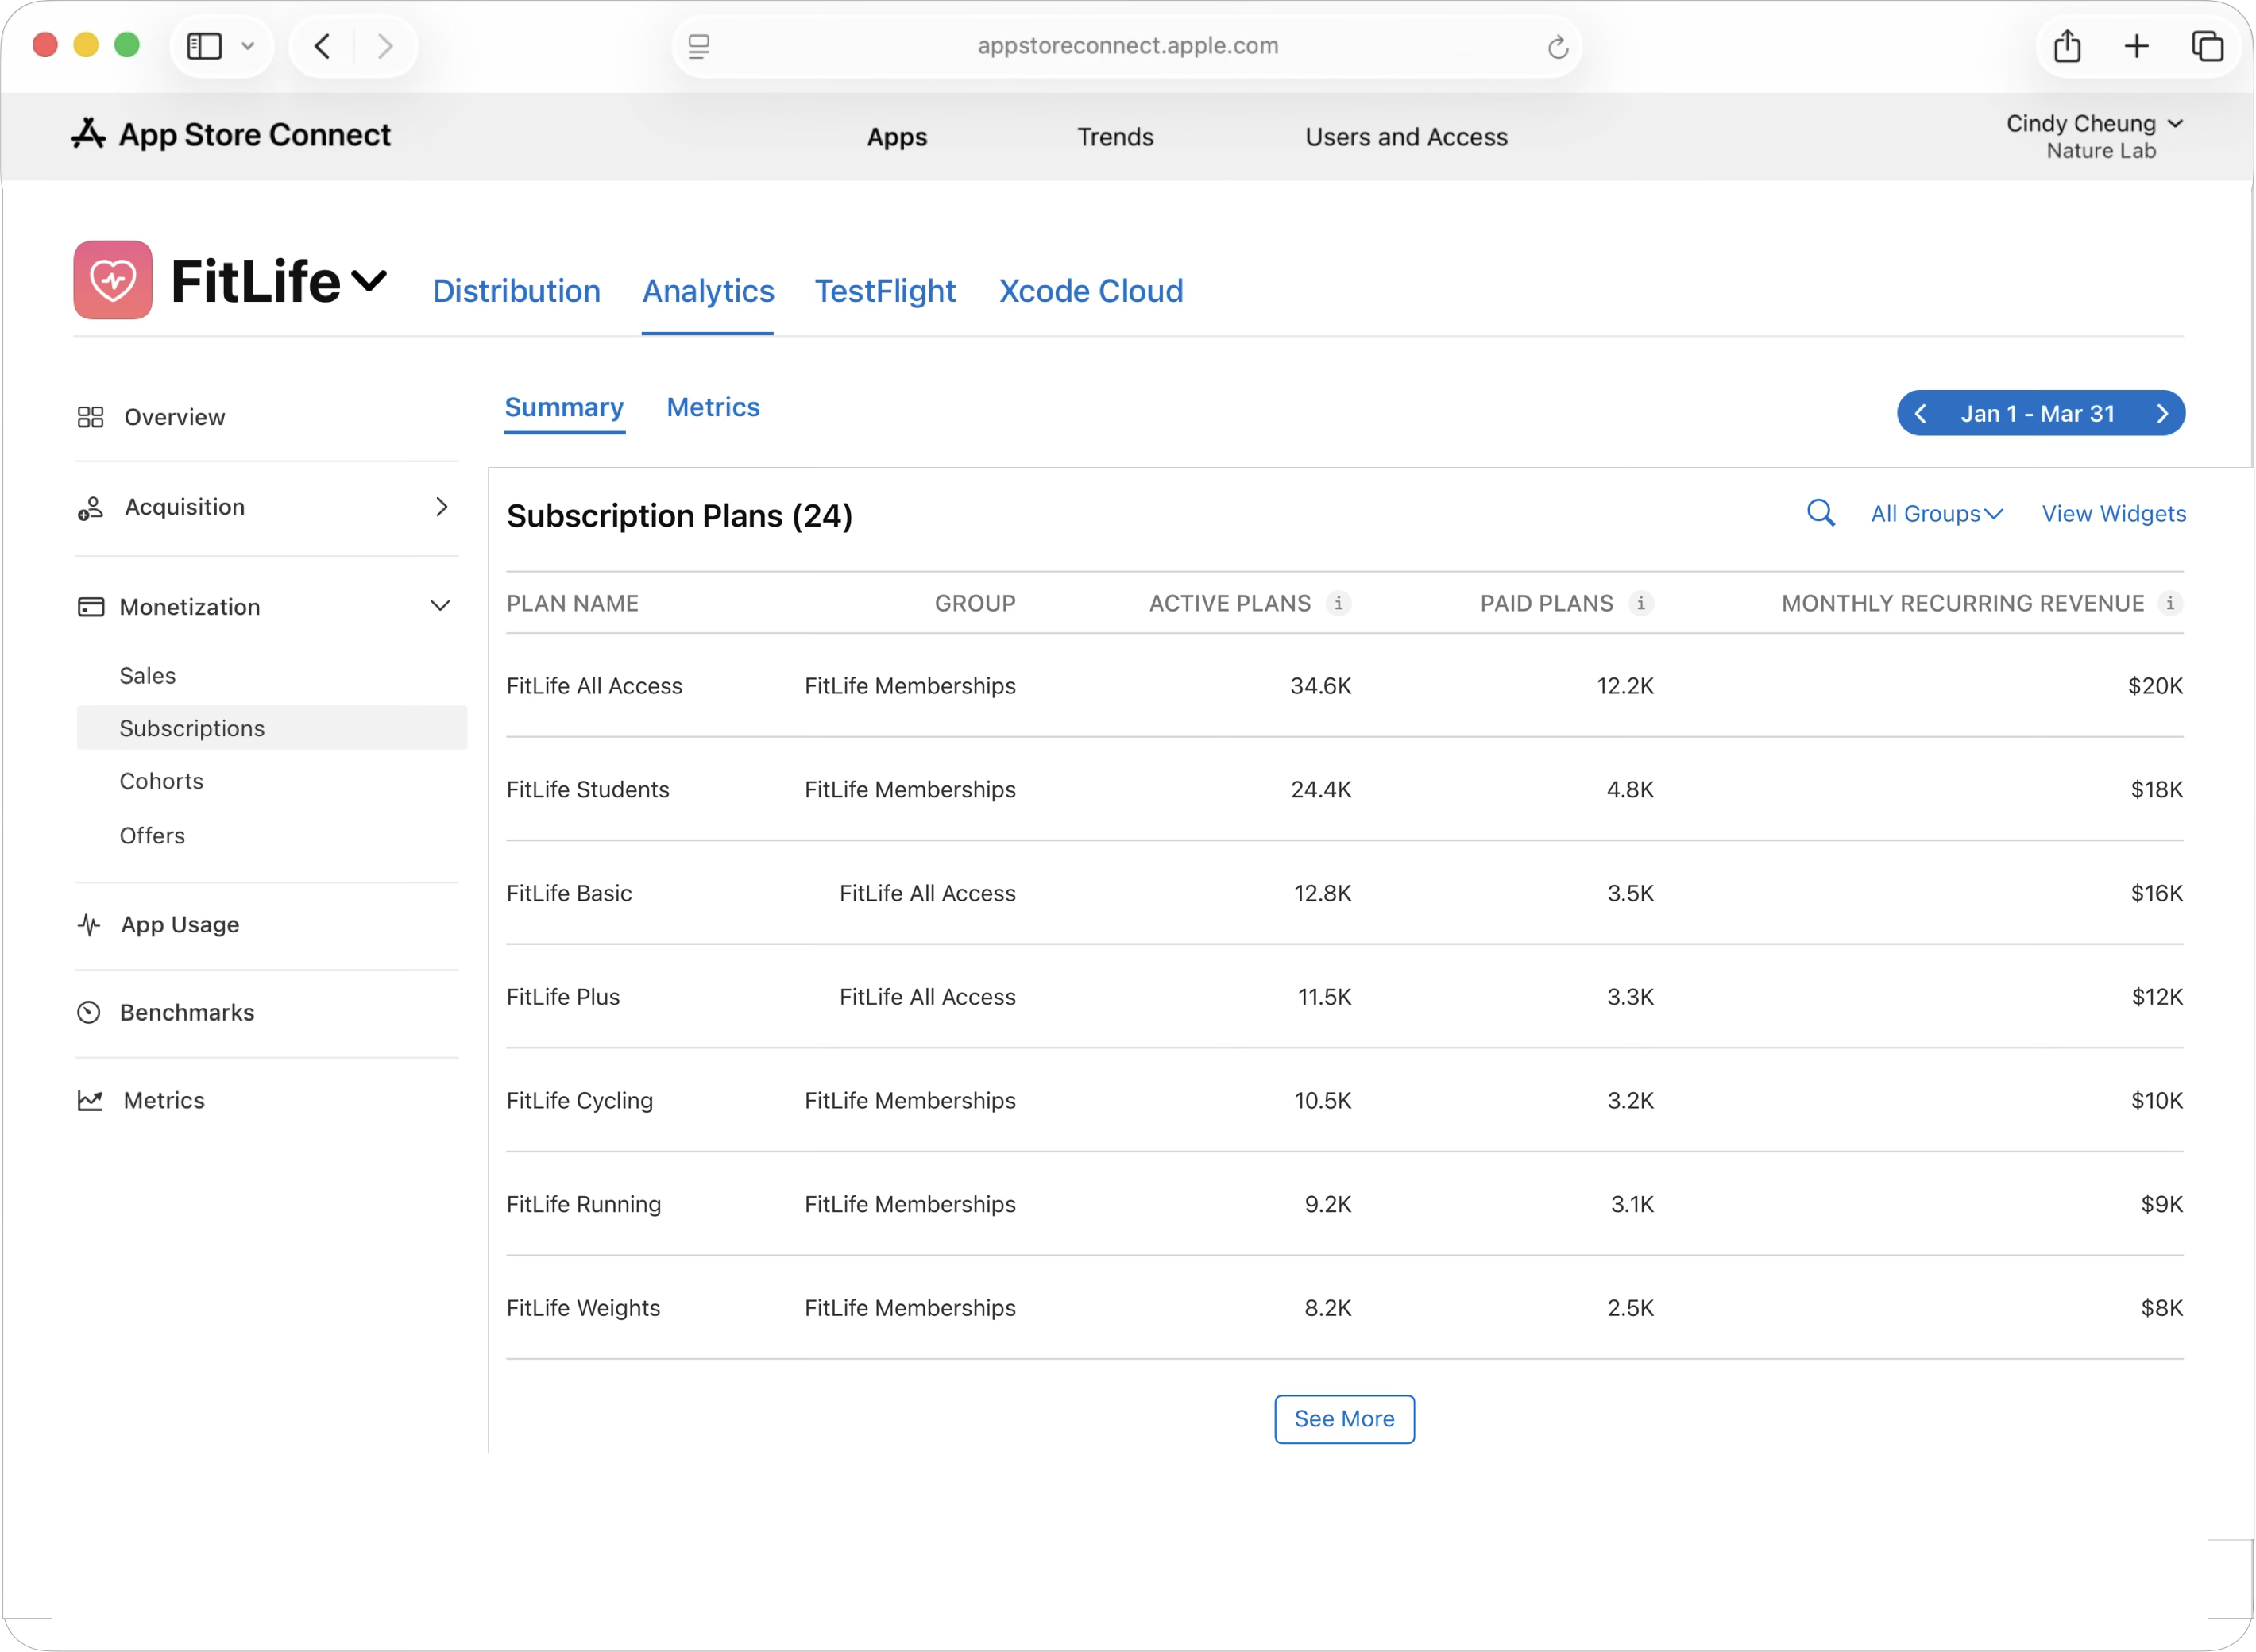Expand the Acquisition sidebar section
Screen dimensions: 2256x1652
(x=441, y=507)
